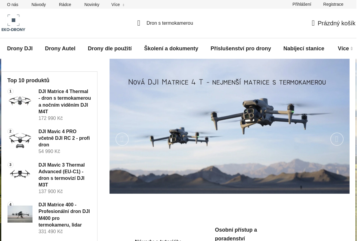Open the O nás page
Image resolution: width=361 pixels, height=241 pixels.
pos(13,5)
